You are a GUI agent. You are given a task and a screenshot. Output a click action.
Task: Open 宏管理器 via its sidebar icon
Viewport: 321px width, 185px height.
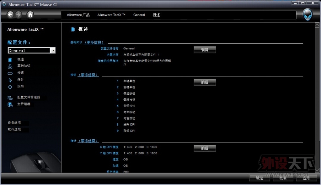pyautogui.click(x=10, y=105)
